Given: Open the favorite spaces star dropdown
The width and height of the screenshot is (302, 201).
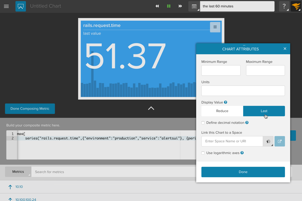Looking at the screenshot, I should coord(268,141).
